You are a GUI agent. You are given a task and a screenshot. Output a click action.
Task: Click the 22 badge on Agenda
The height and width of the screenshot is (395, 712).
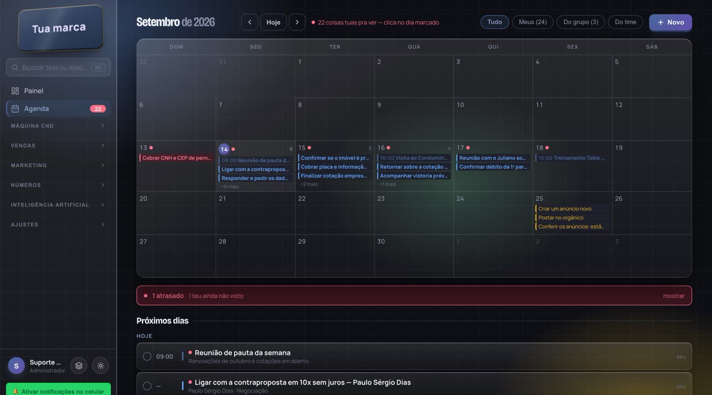coord(98,109)
